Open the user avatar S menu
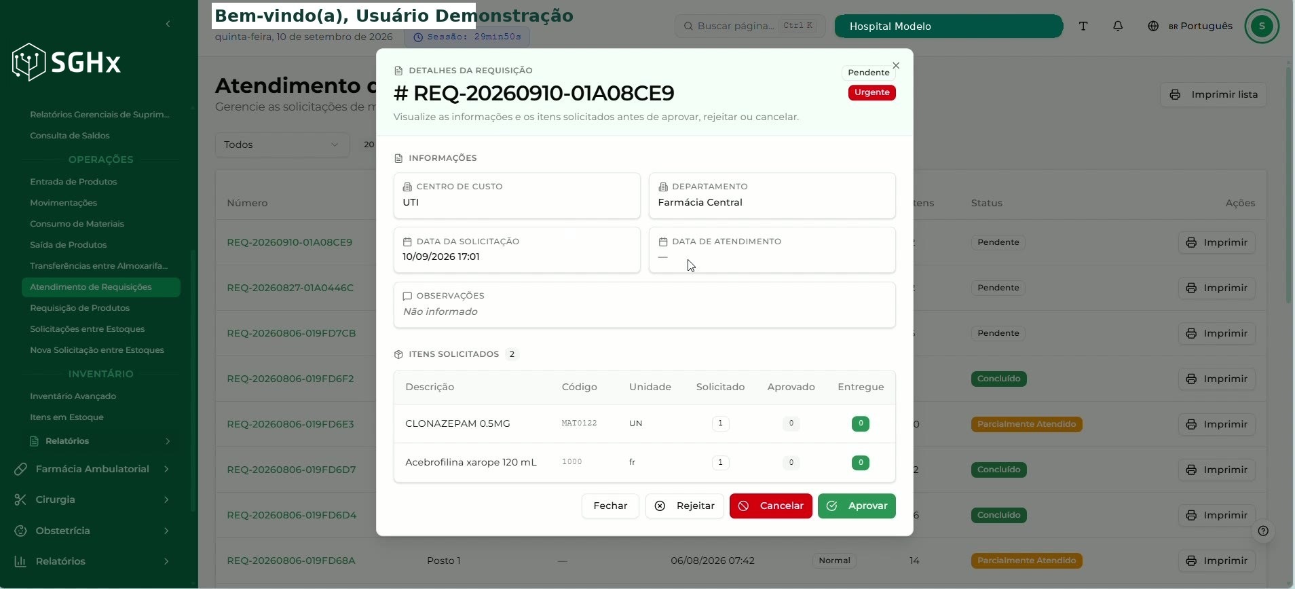Image resolution: width=1295 pixels, height=589 pixels. [x=1262, y=26]
